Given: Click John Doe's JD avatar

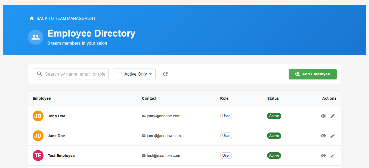Looking at the screenshot, I should pyautogui.click(x=38, y=116).
